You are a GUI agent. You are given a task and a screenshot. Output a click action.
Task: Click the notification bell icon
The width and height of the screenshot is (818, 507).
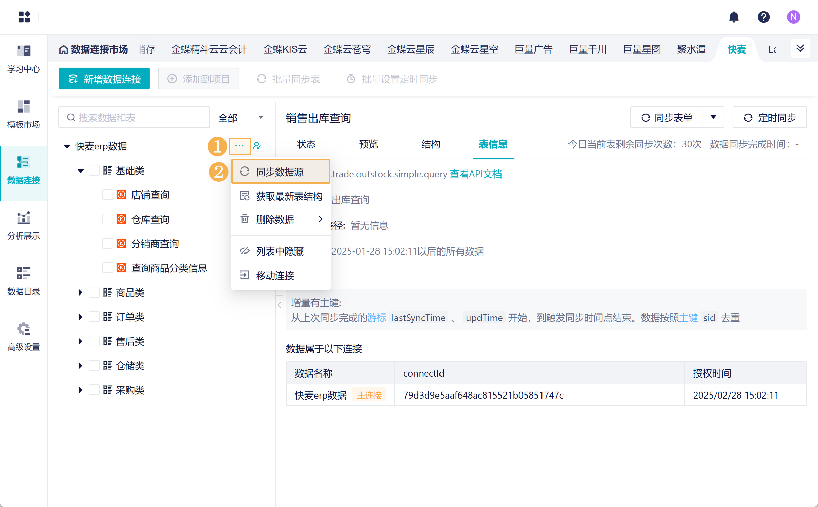pyautogui.click(x=734, y=17)
